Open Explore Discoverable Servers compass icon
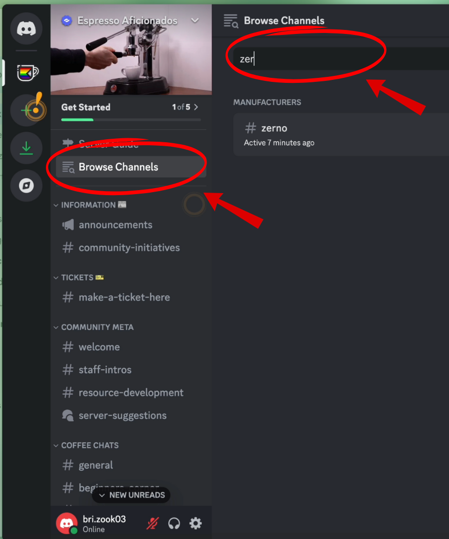 coord(26,186)
